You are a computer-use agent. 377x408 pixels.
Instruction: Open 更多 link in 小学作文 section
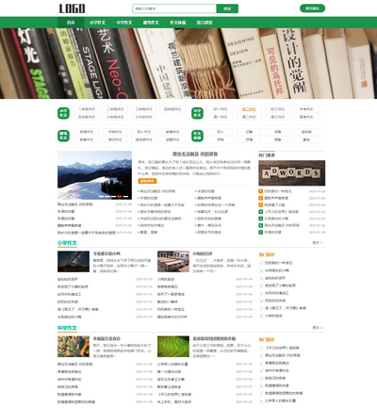click(x=318, y=242)
